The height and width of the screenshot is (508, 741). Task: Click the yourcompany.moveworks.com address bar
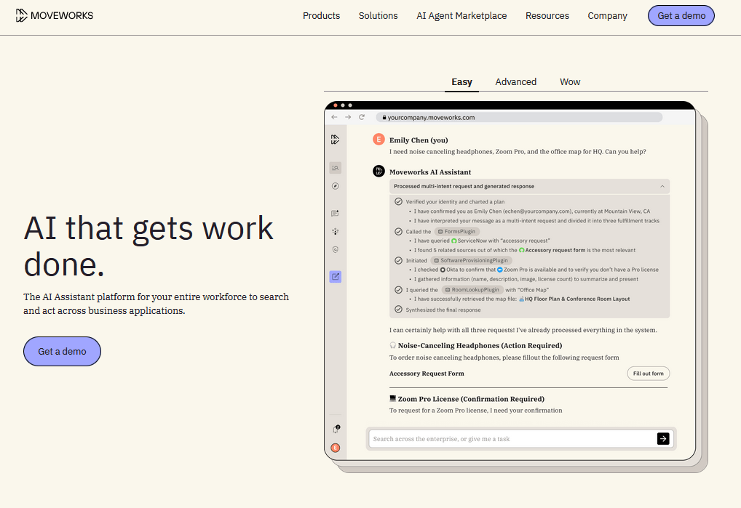[x=519, y=118]
